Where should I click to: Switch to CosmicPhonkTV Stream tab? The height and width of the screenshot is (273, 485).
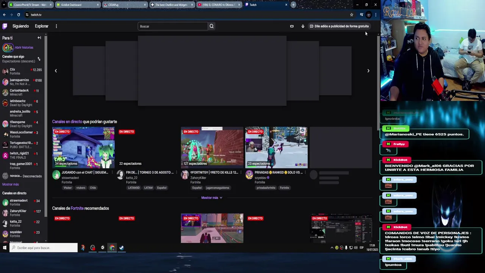point(30,5)
